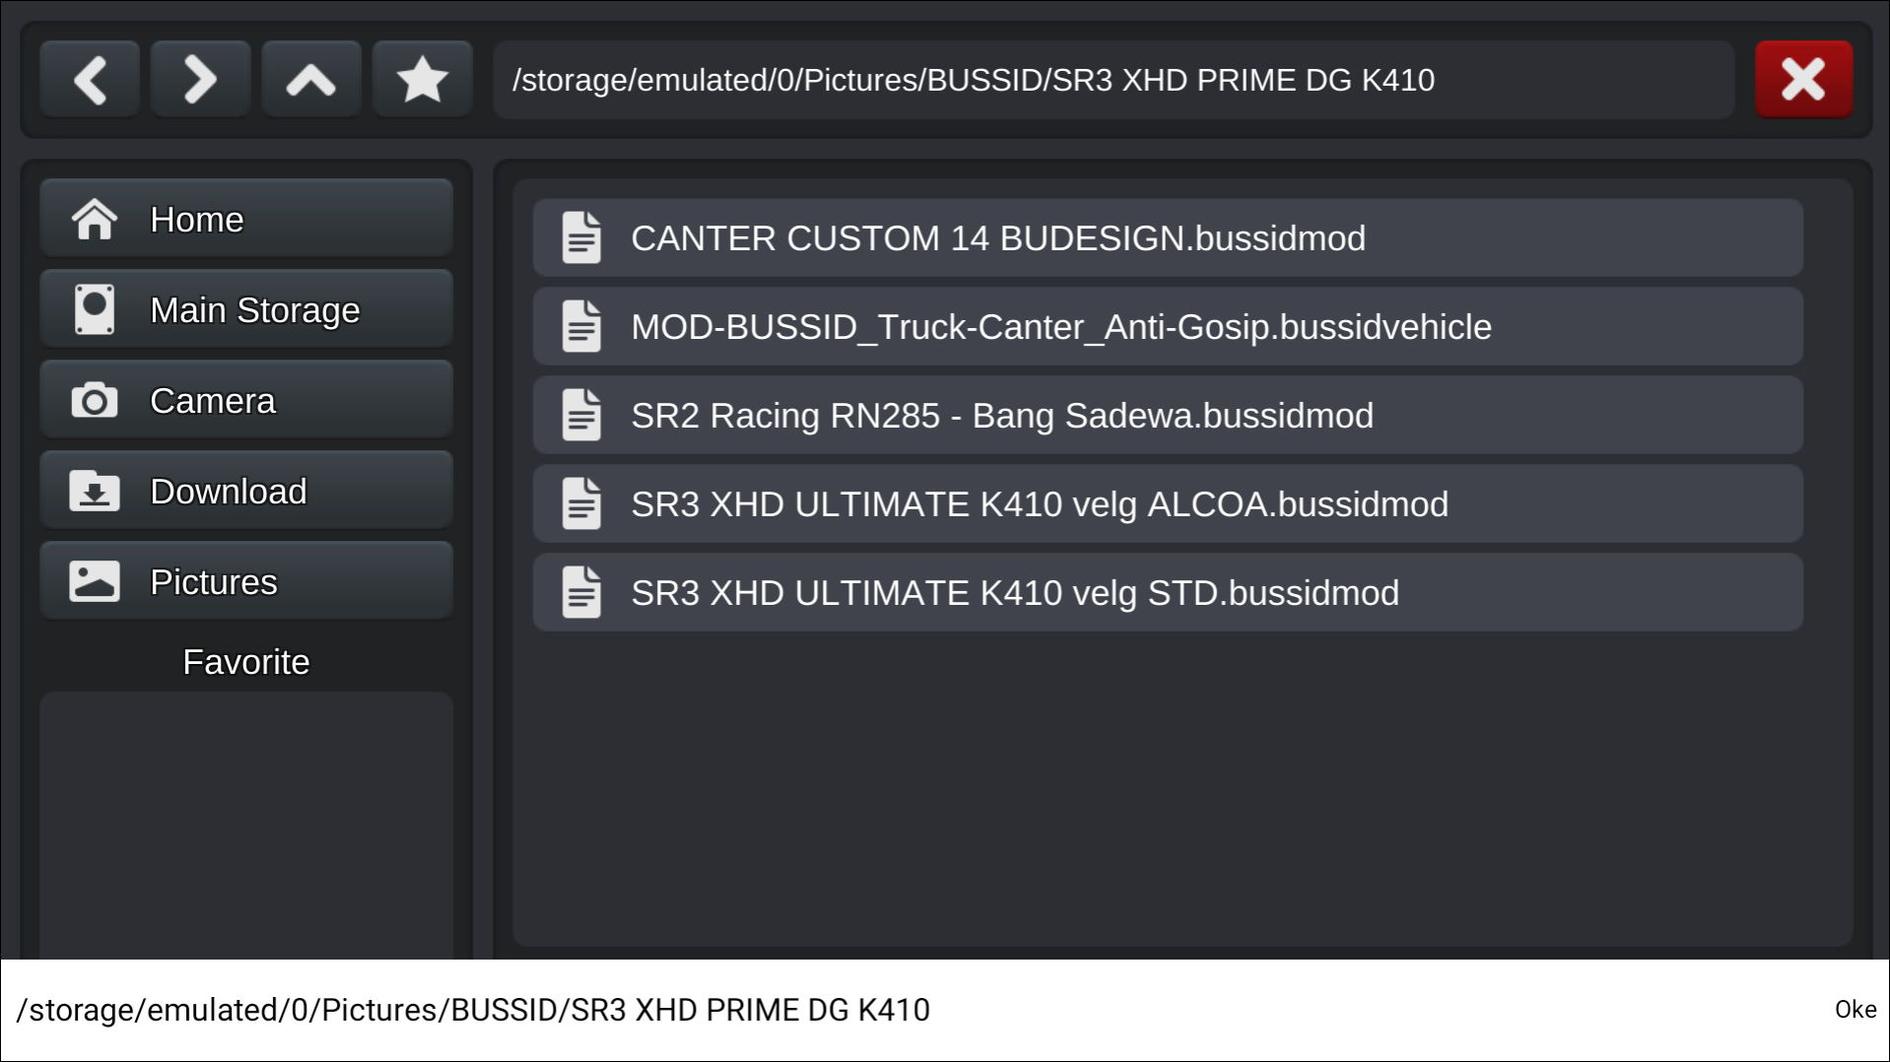Navigate back using the left arrow icon

pos(89,79)
